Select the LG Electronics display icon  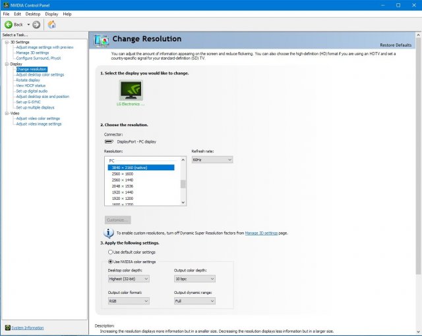(131, 89)
